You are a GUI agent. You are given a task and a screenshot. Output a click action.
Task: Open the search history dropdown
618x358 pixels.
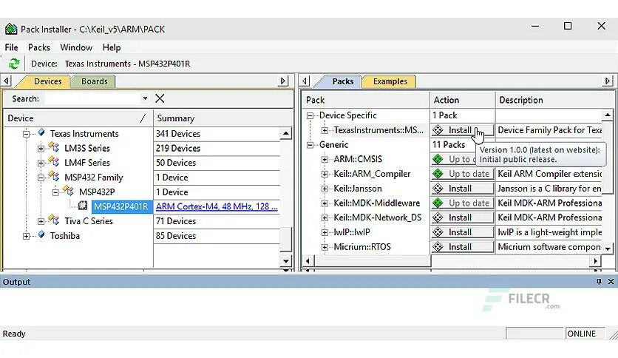click(145, 98)
